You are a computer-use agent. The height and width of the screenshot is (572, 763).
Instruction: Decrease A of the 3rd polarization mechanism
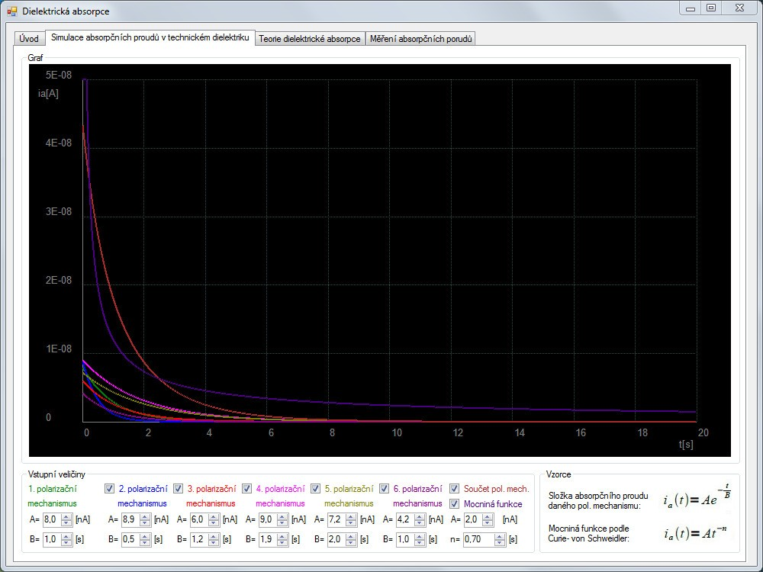[214, 523]
